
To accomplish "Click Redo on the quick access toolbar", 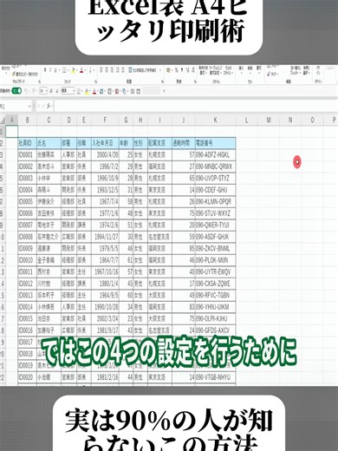I will tap(33, 91).
